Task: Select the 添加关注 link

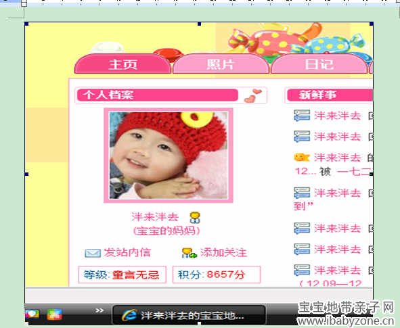Action: click(223, 252)
